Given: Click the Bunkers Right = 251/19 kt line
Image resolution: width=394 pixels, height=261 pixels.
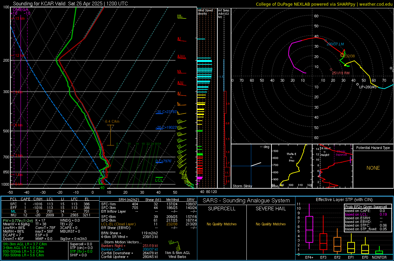Looking at the screenshot, I should (x=130, y=246).
